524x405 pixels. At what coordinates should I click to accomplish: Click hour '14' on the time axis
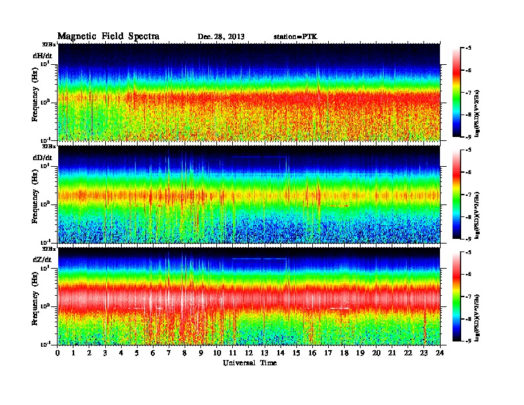tap(281, 353)
